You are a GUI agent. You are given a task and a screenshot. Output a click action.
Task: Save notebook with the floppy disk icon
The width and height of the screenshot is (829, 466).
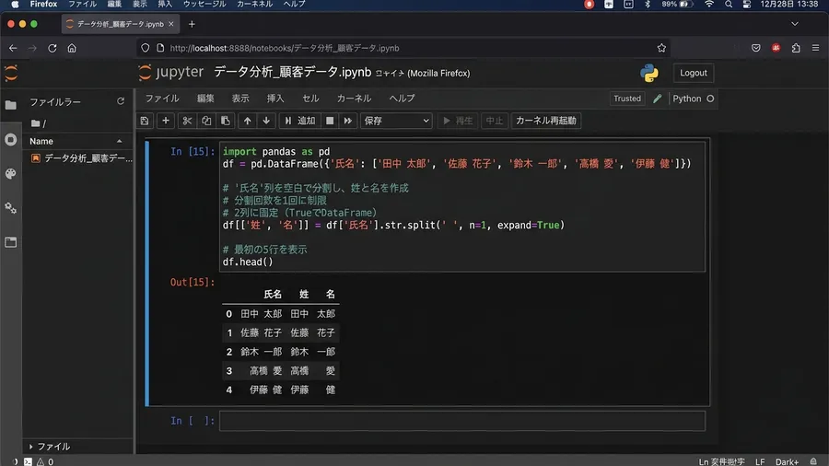pos(145,121)
